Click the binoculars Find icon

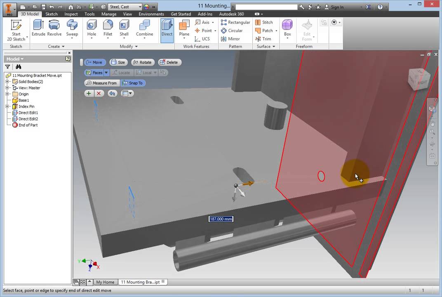pyautogui.click(x=18, y=67)
